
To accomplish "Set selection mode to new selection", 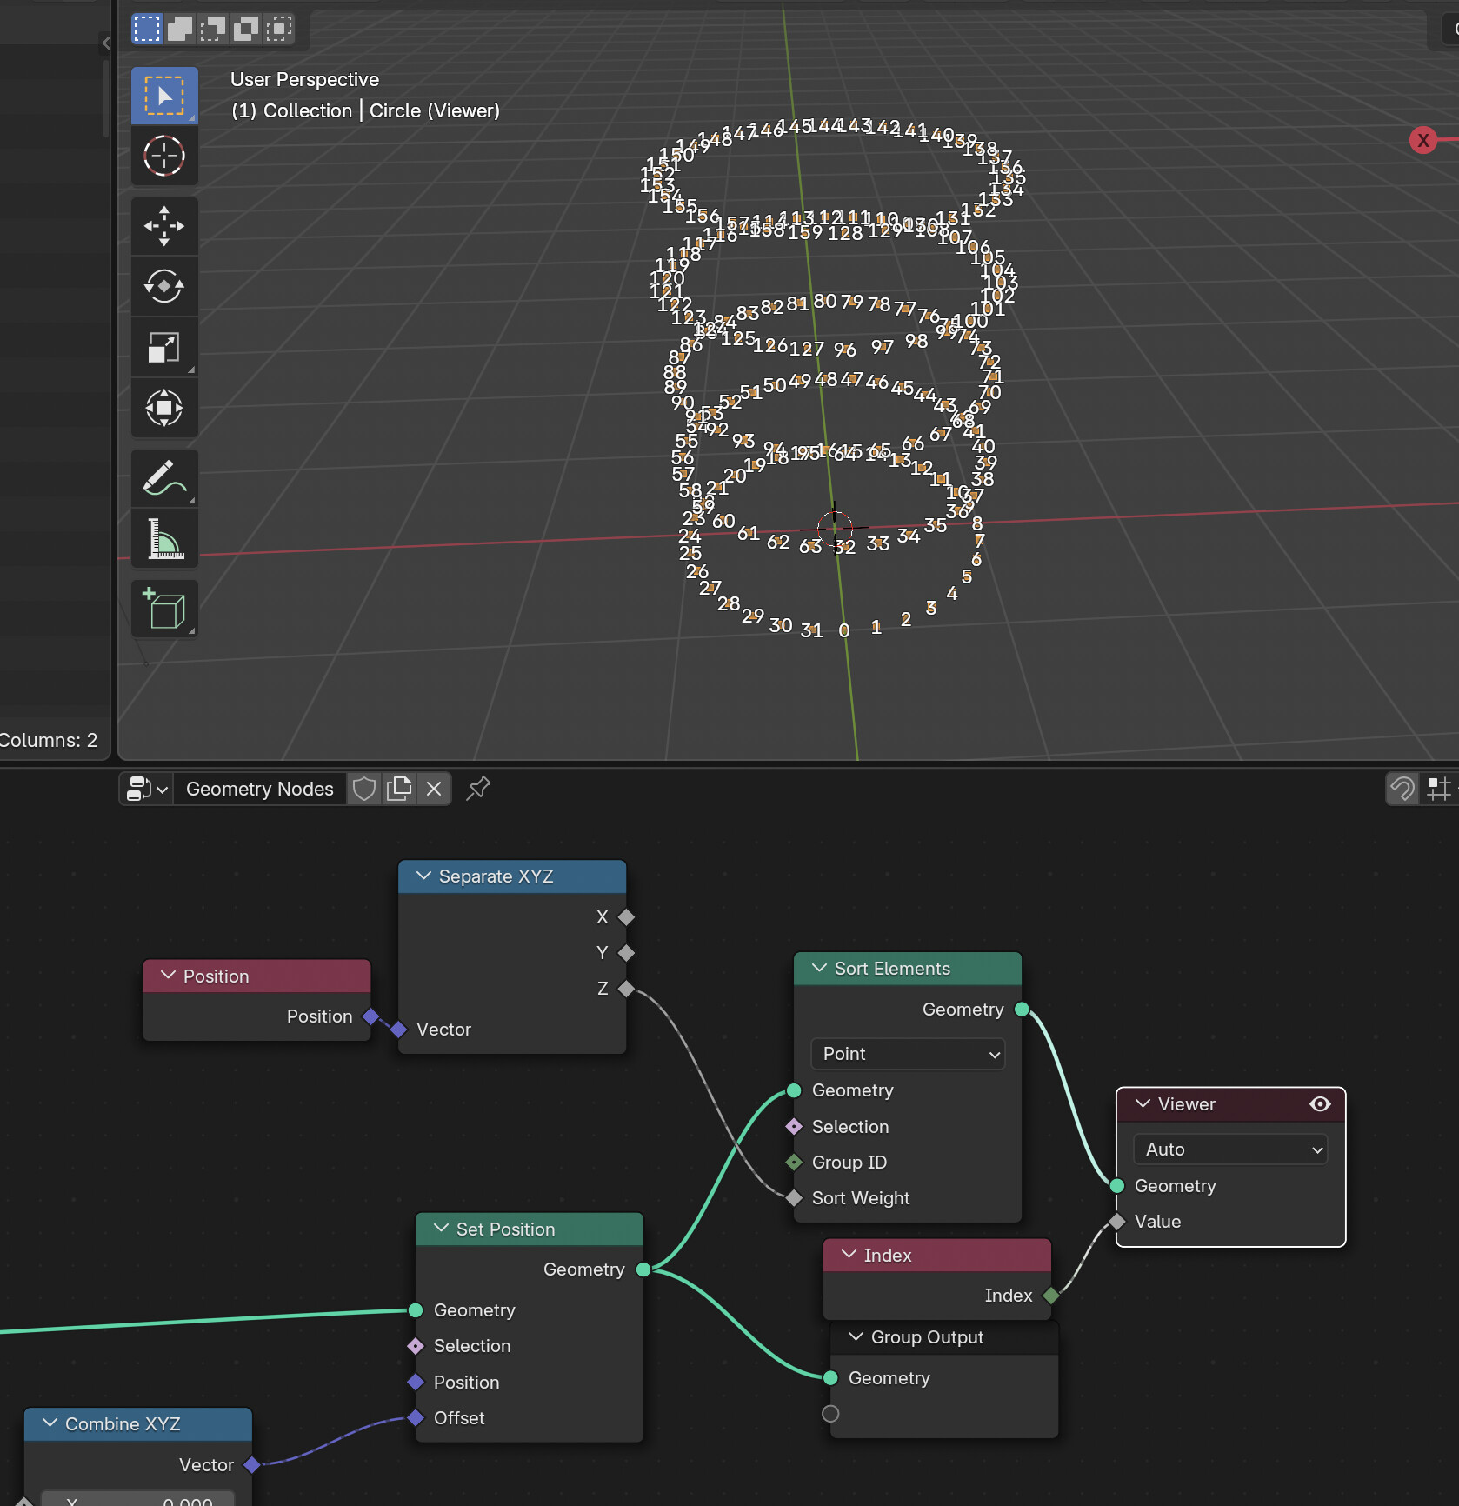I will pyautogui.click(x=147, y=29).
